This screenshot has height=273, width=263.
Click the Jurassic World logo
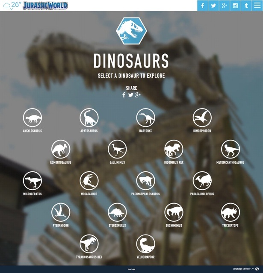coord(45,6)
